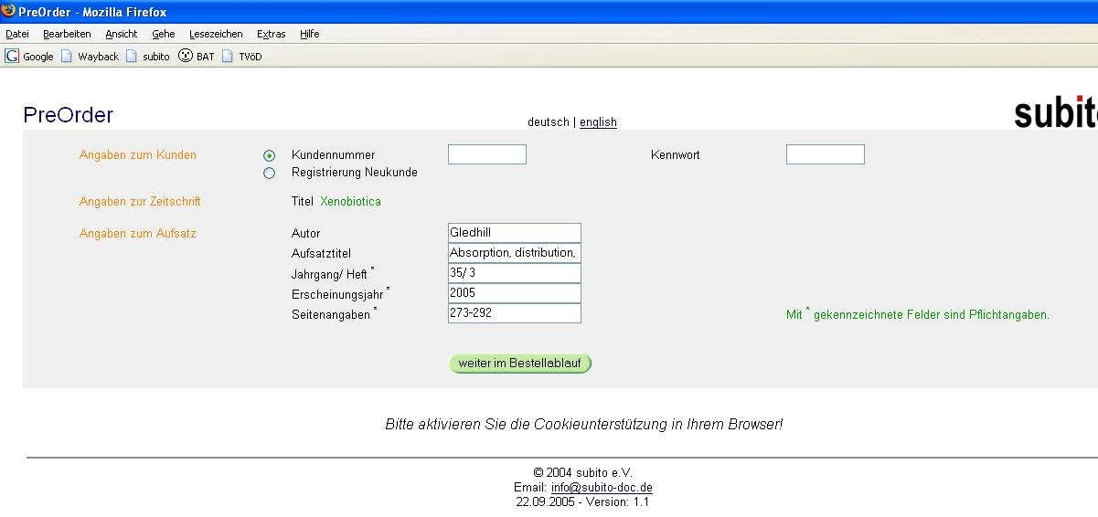
Task: Switch language via the english link
Action: click(598, 122)
